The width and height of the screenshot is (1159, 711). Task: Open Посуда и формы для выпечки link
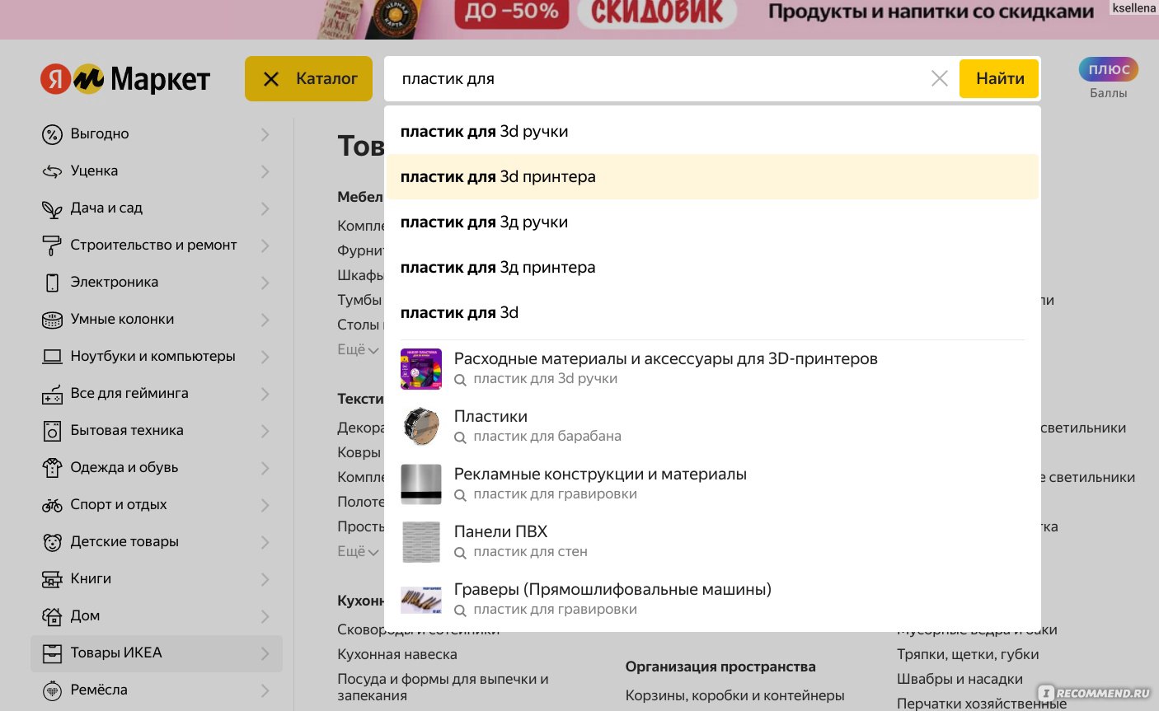[x=443, y=687]
